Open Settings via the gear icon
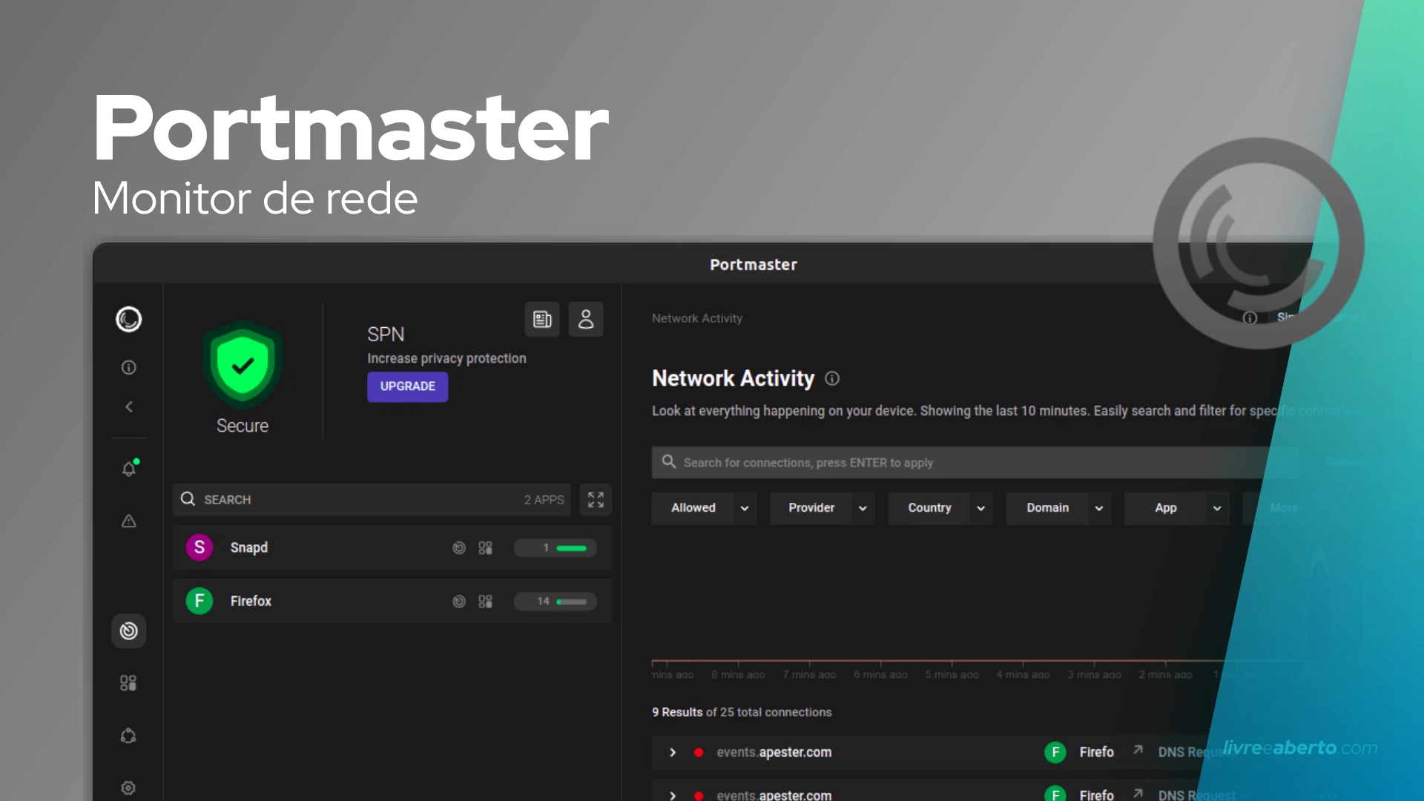 pos(128,788)
